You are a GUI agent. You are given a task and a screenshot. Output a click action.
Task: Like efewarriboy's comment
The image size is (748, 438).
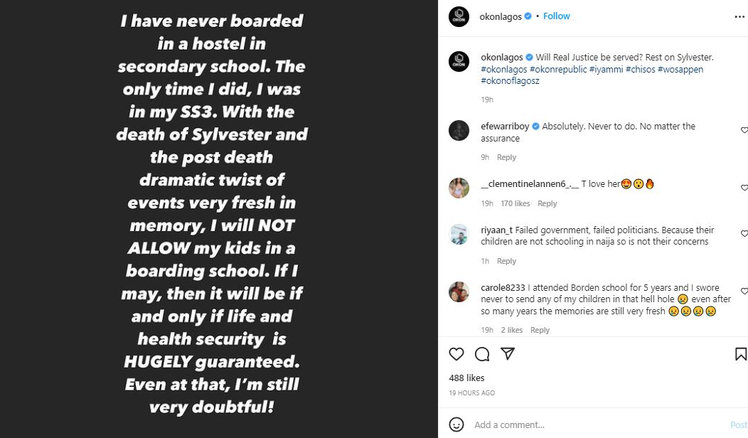(744, 131)
